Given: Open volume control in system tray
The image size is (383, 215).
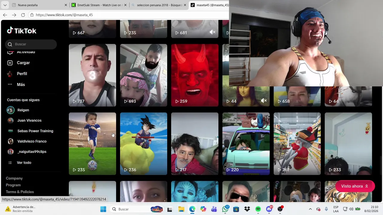Looking at the screenshot, I should (x=351, y=209).
